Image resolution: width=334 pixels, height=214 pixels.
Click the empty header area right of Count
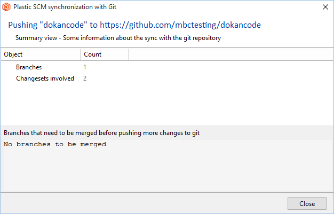point(229,54)
